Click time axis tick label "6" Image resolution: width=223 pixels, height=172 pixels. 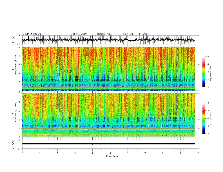[x=128, y=153]
